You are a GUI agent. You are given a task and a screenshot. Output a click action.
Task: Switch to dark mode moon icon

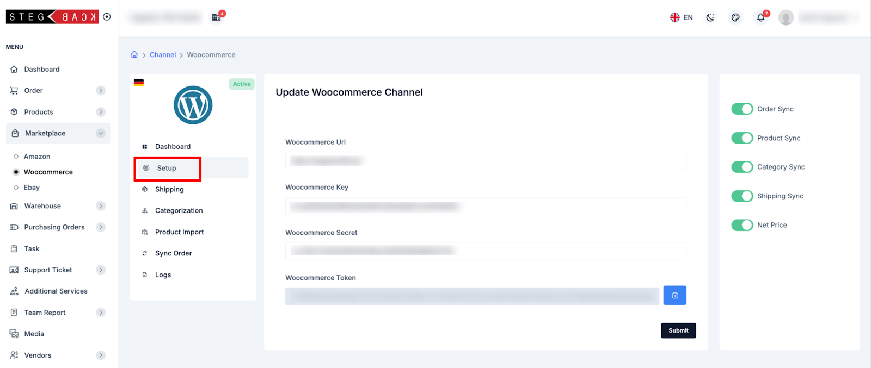[x=710, y=17]
